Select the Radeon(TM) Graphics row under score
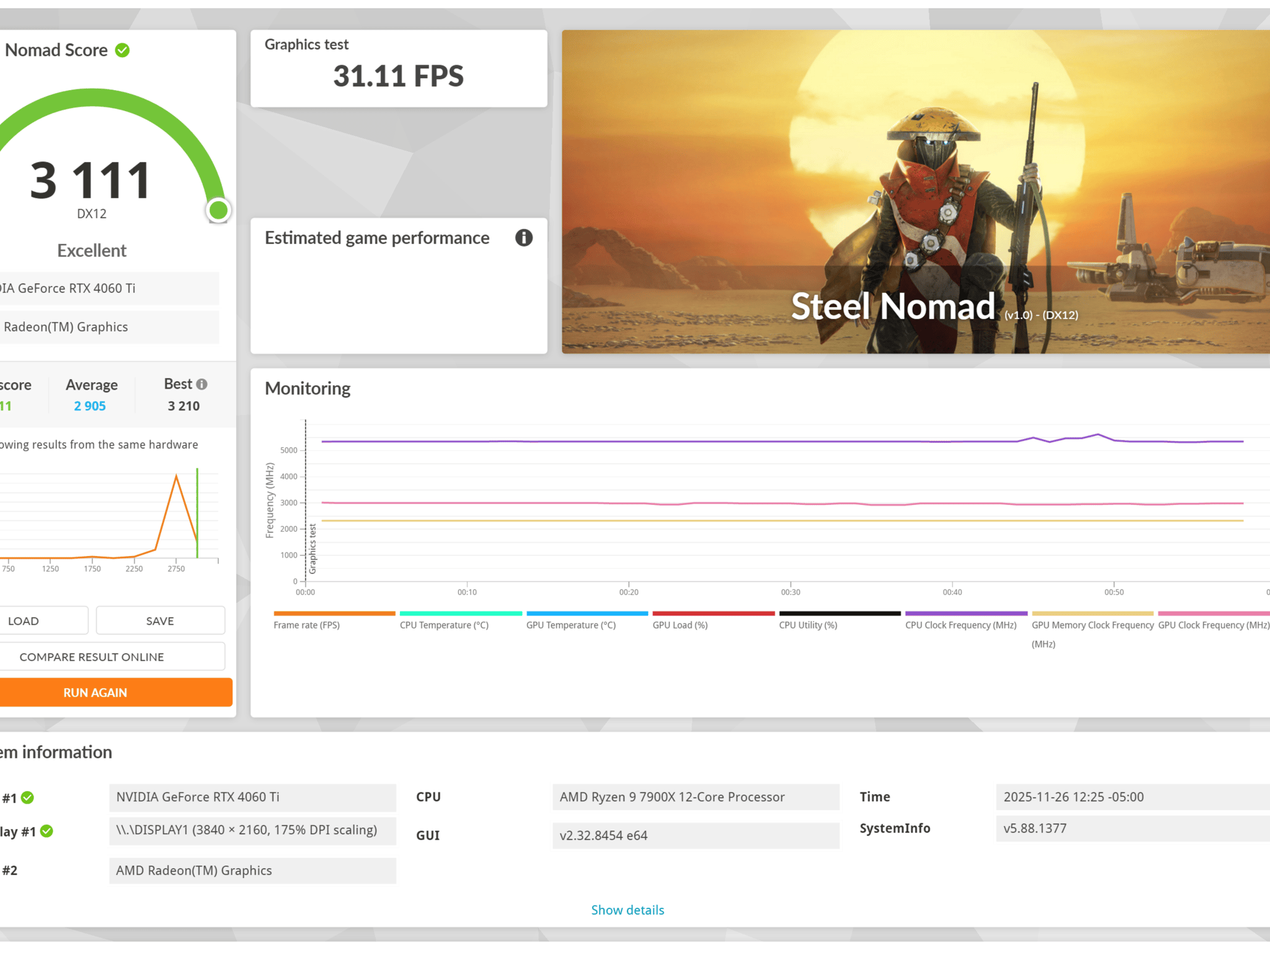The image size is (1270, 953). pos(109,327)
